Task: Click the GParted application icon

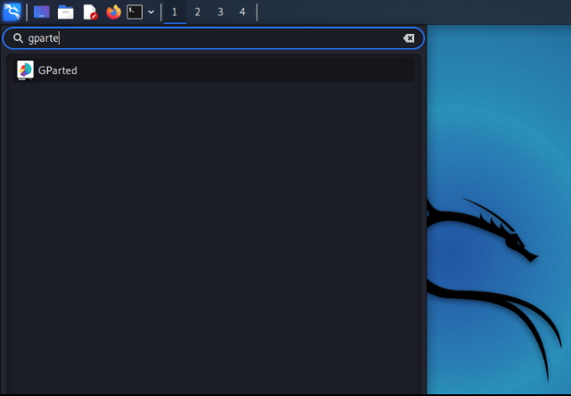Action: [x=25, y=70]
